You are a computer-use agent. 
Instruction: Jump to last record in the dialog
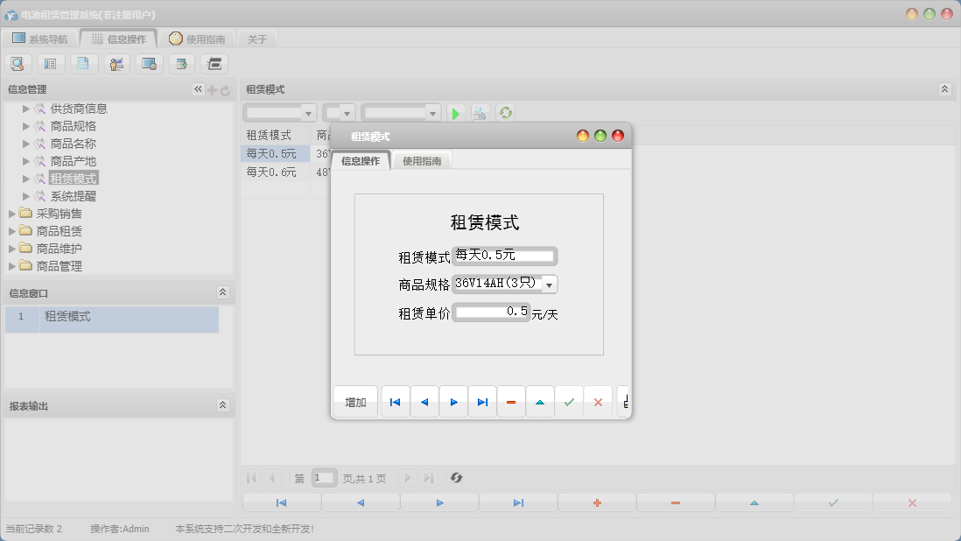click(x=482, y=402)
